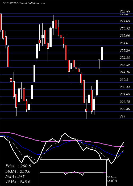Viewport: 133px width, 186px height.
Task: Select the 265.96 price axis label
Action: pos(125,36)
